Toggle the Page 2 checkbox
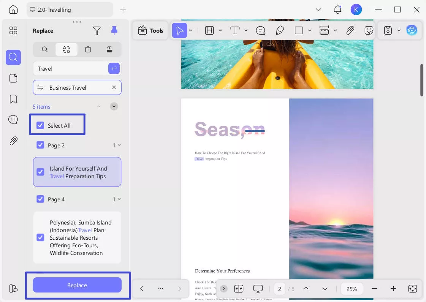 (x=40, y=145)
